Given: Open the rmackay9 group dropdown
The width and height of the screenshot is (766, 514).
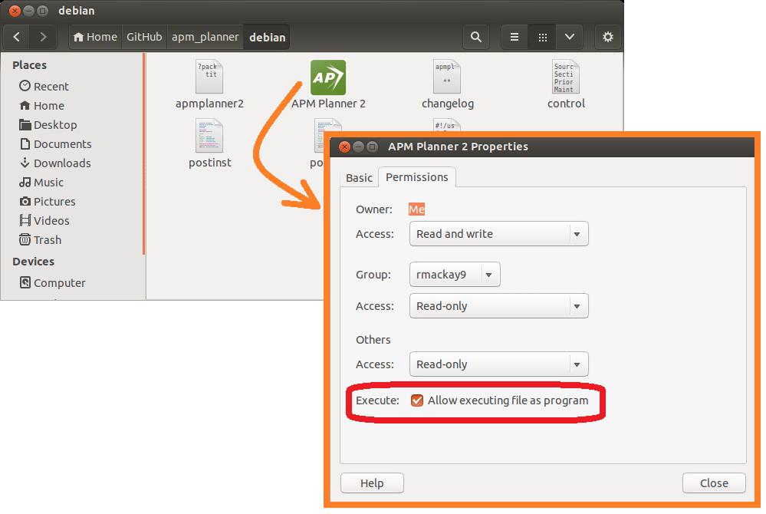Looking at the screenshot, I should 455,274.
